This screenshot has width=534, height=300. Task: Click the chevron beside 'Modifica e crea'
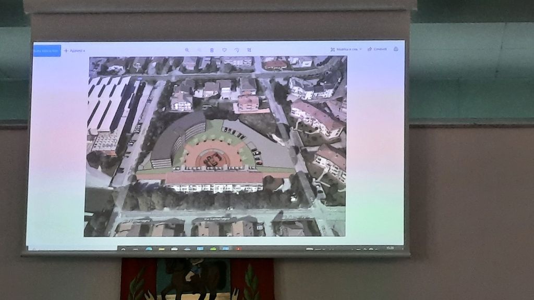(360, 49)
